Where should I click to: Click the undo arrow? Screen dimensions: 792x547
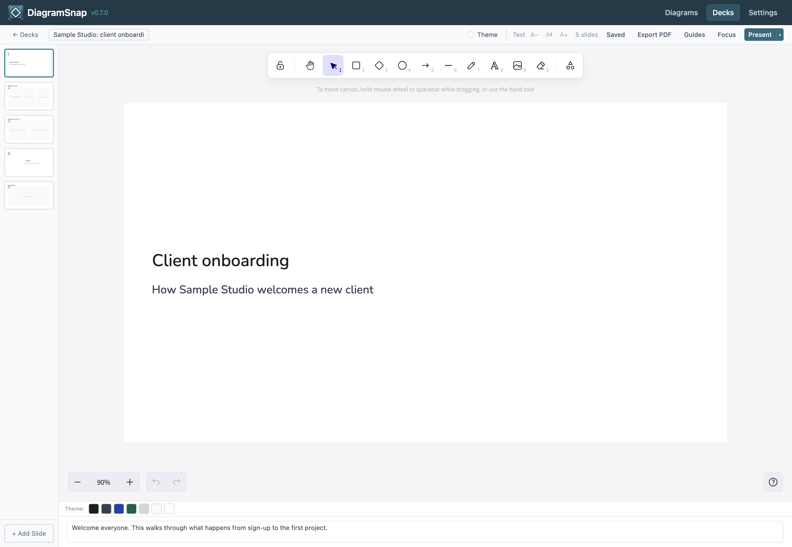pyautogui.click(x=156, y=482)
